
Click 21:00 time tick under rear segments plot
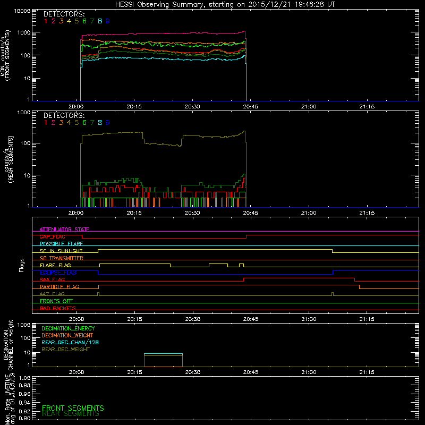(x=309, y=213)
